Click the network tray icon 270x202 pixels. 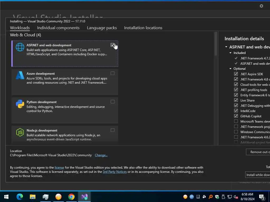click(x=230, y=197)
